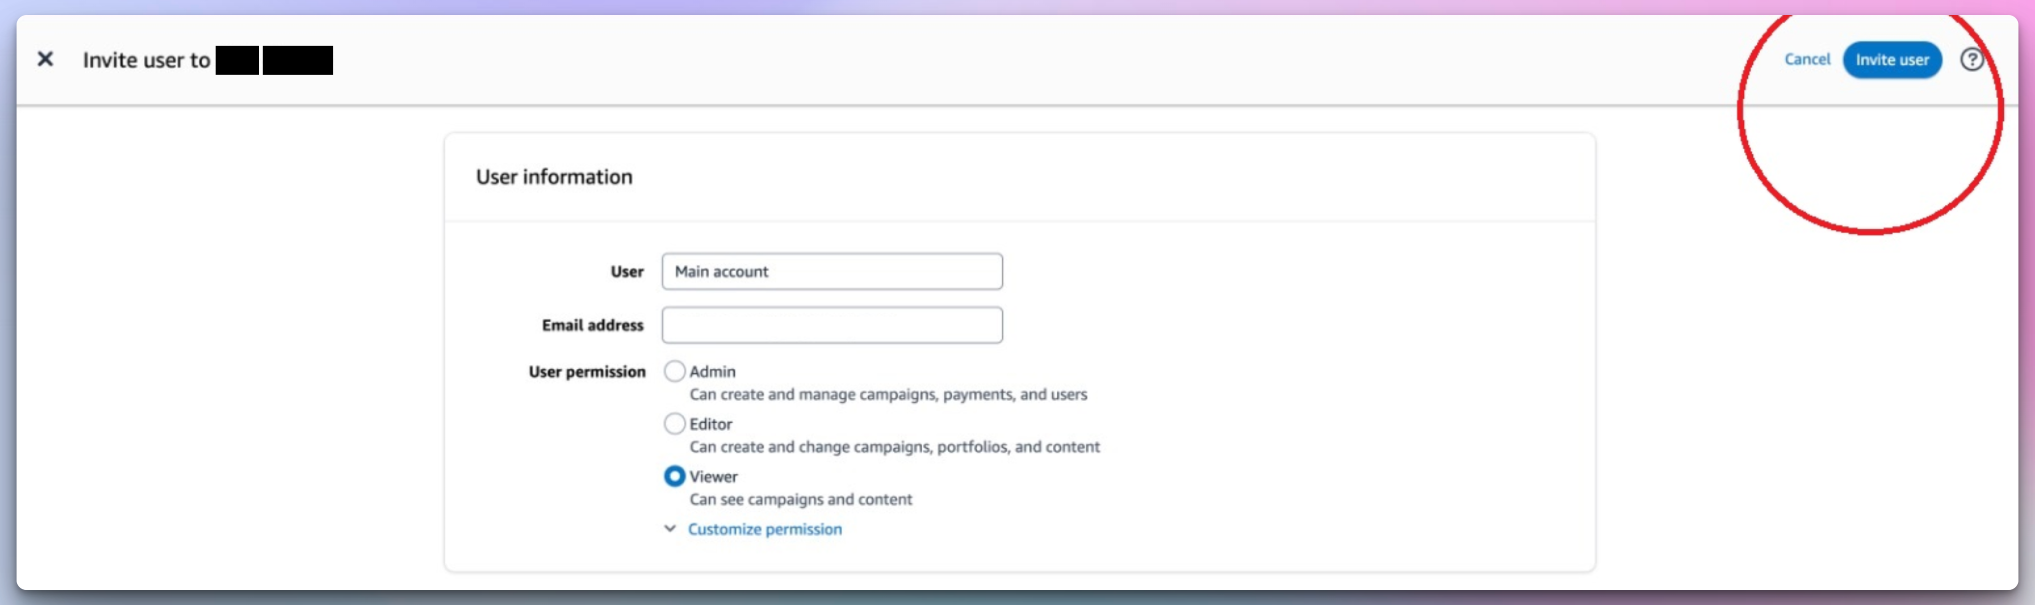Click 'Can create and change campaigns, portfolios, and content'
The width and height of the screenshot is (2035, 605).
point(894,447)
